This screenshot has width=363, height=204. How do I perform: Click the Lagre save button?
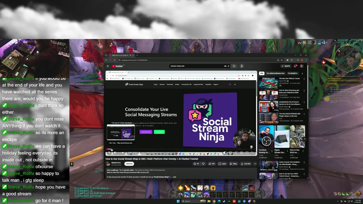[222, 164]
